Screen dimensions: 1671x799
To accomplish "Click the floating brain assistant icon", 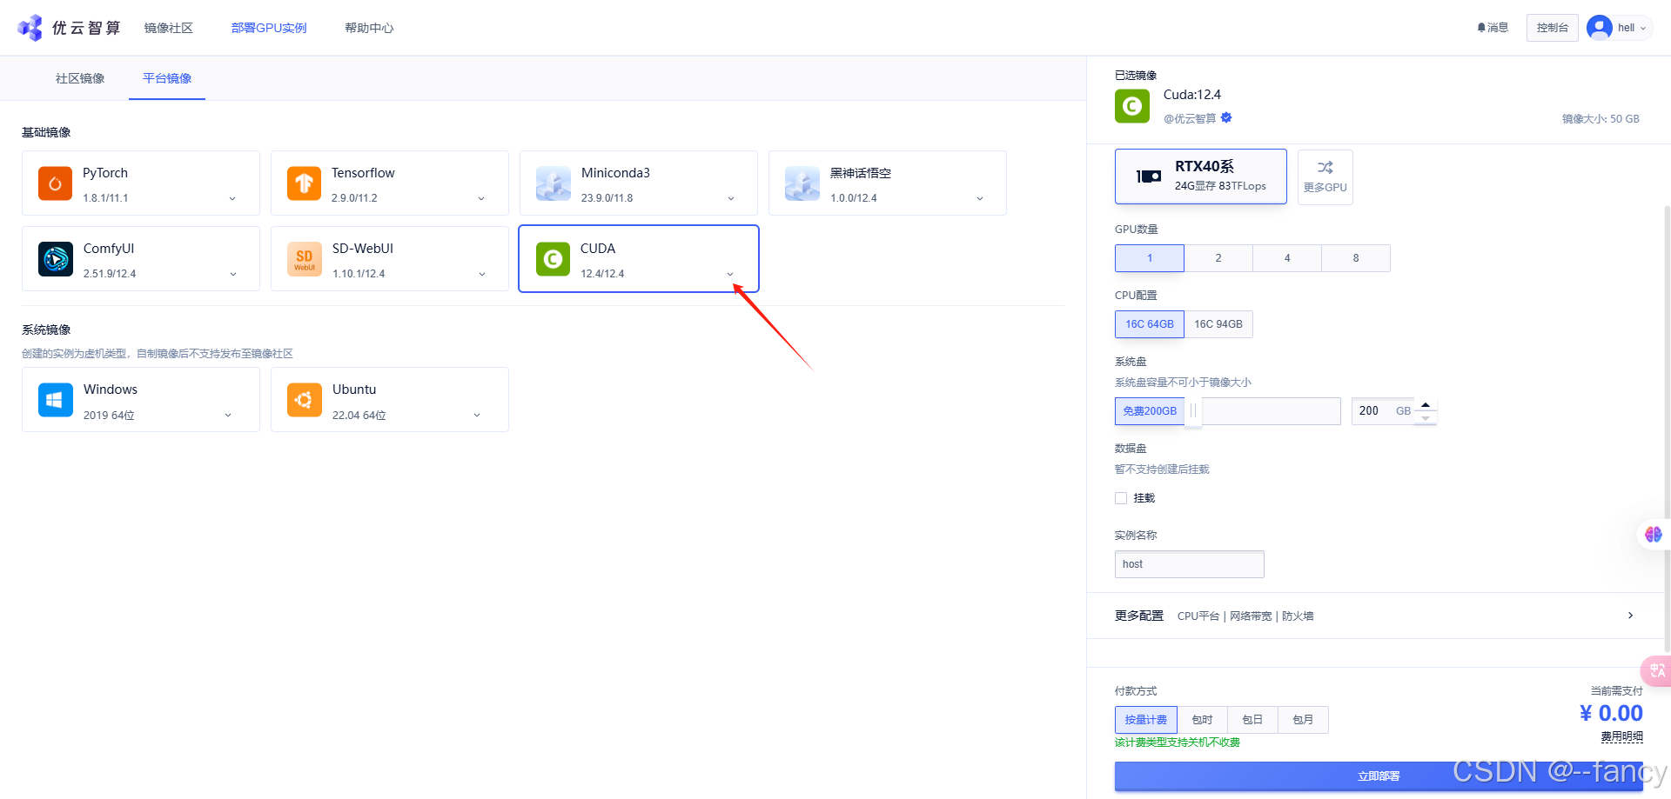I will (x=1653, y=535).
